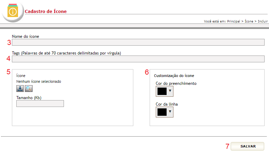Click 'Nenhum ícone selecionado' text
Image resolution: width=269 pixels, height=156 pixels.
click(39, 81)
